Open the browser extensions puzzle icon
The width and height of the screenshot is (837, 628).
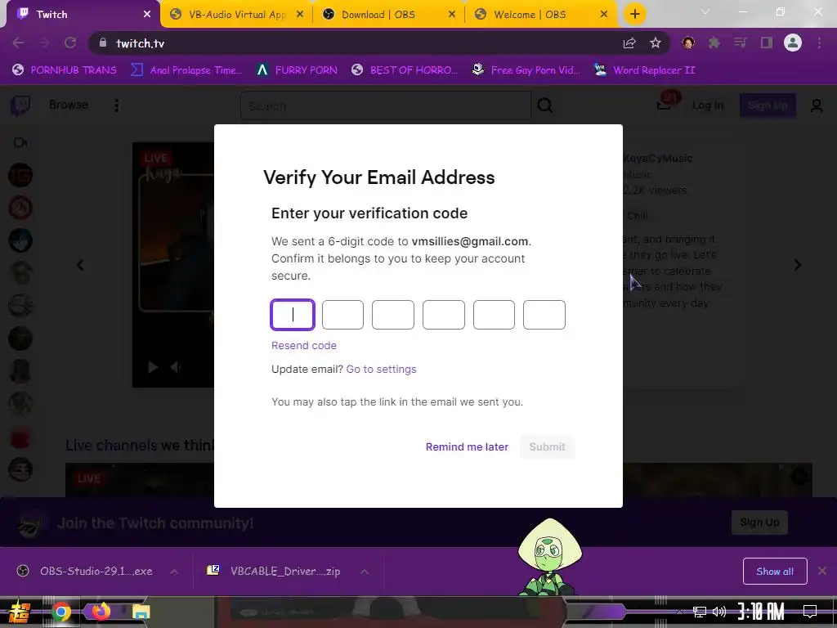(x=714, y=43)
